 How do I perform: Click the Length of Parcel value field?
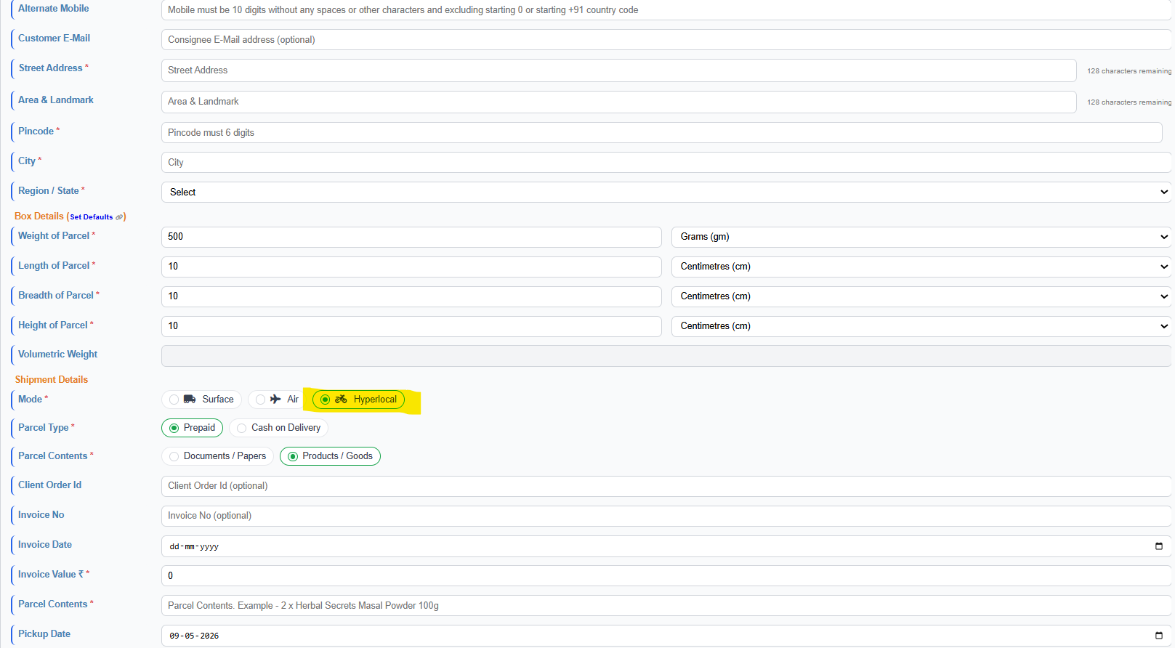coord(411,267)
